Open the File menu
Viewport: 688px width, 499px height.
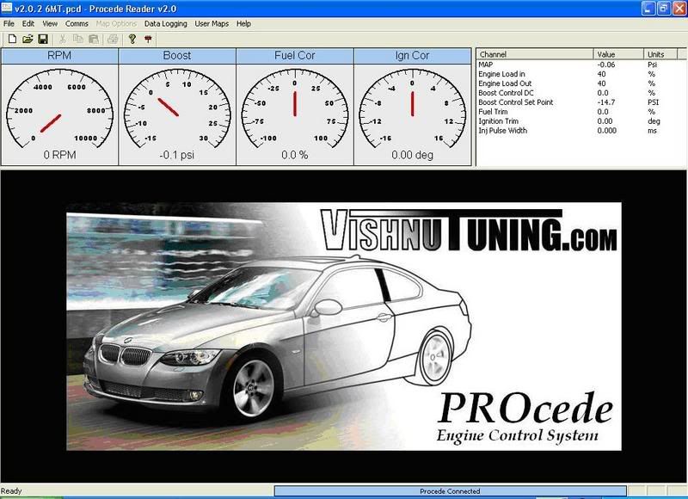pyautogui.click(x=9, y=23)
